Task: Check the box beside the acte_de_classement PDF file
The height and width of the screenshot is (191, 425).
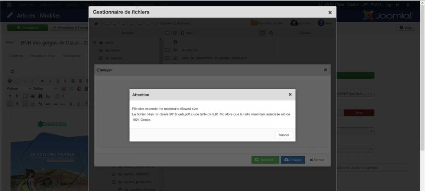Action: [x=168, y=58]
